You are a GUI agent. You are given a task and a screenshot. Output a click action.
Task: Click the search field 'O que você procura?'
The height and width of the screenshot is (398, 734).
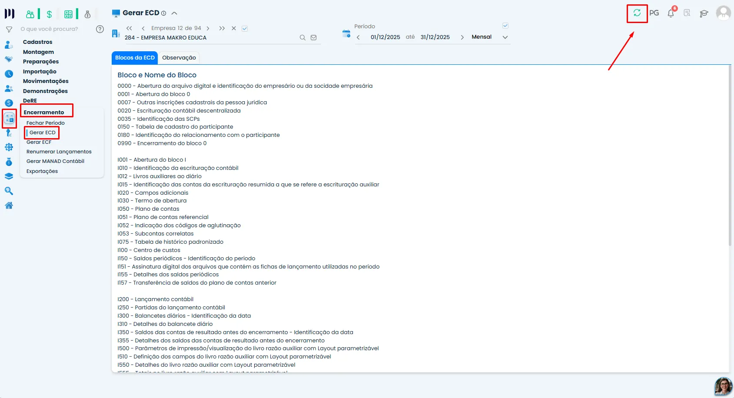[50, 29]
